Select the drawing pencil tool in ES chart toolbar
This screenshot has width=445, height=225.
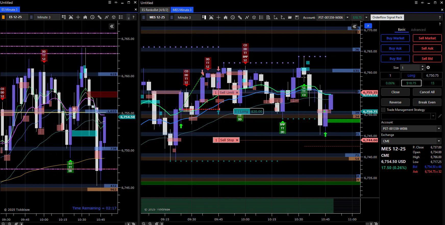pyautogui.click(x=100, y=17)
